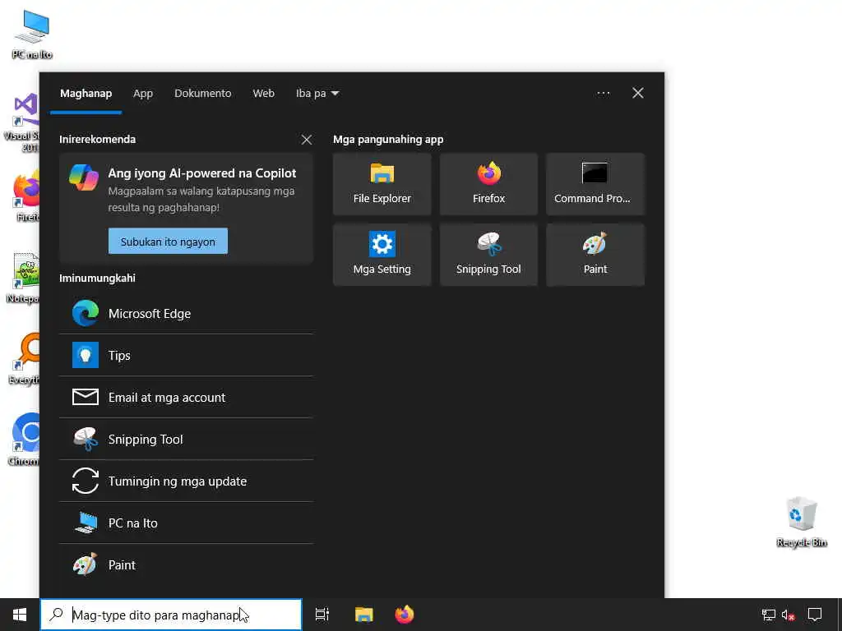Dismiss the Inirerekomenda section
This screenshot has width=842, height=631.
[x=306, y=140]
